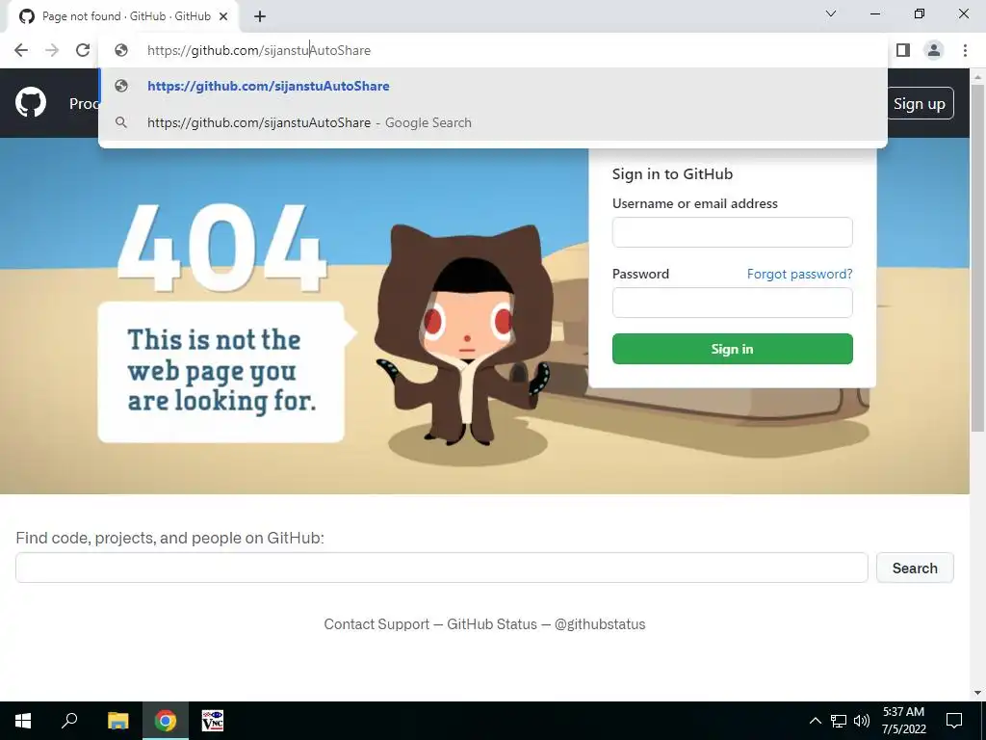Open Chrome three-dot menu
This screenshot has width=986, height=740.
point(965,50)
